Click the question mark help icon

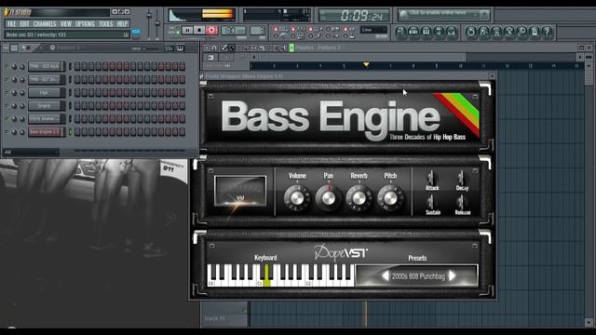pos(547,32)
